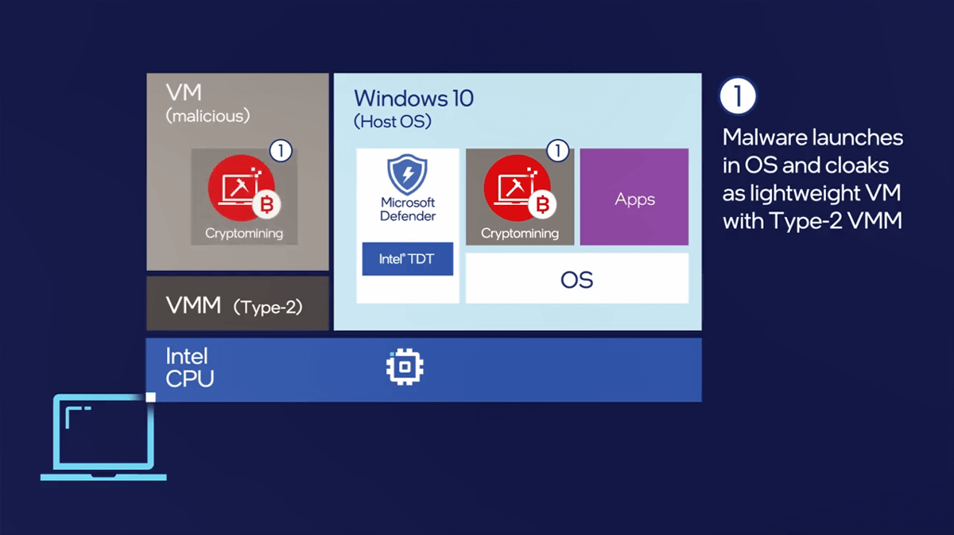Click the "Malware launches in OS" description text
Viewport: 954px width, 535px height.
tap(812, 180)
